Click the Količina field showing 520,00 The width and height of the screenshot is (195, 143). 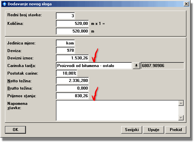coord(72,24)
